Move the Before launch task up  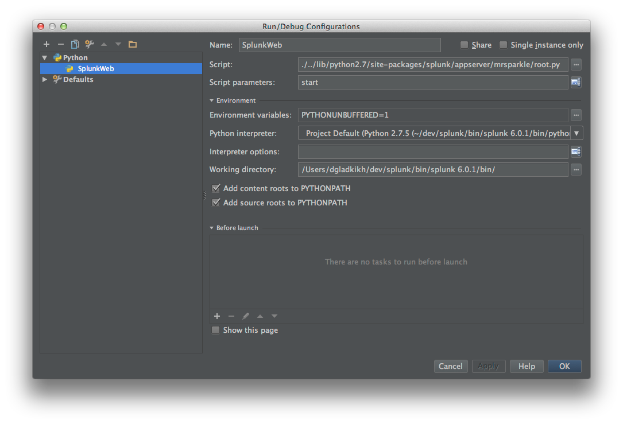[260, 316]
